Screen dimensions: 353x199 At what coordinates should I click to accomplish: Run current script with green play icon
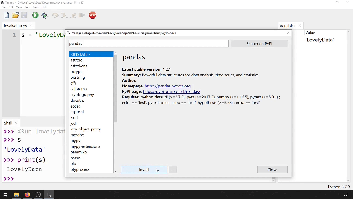pos(35,15)
